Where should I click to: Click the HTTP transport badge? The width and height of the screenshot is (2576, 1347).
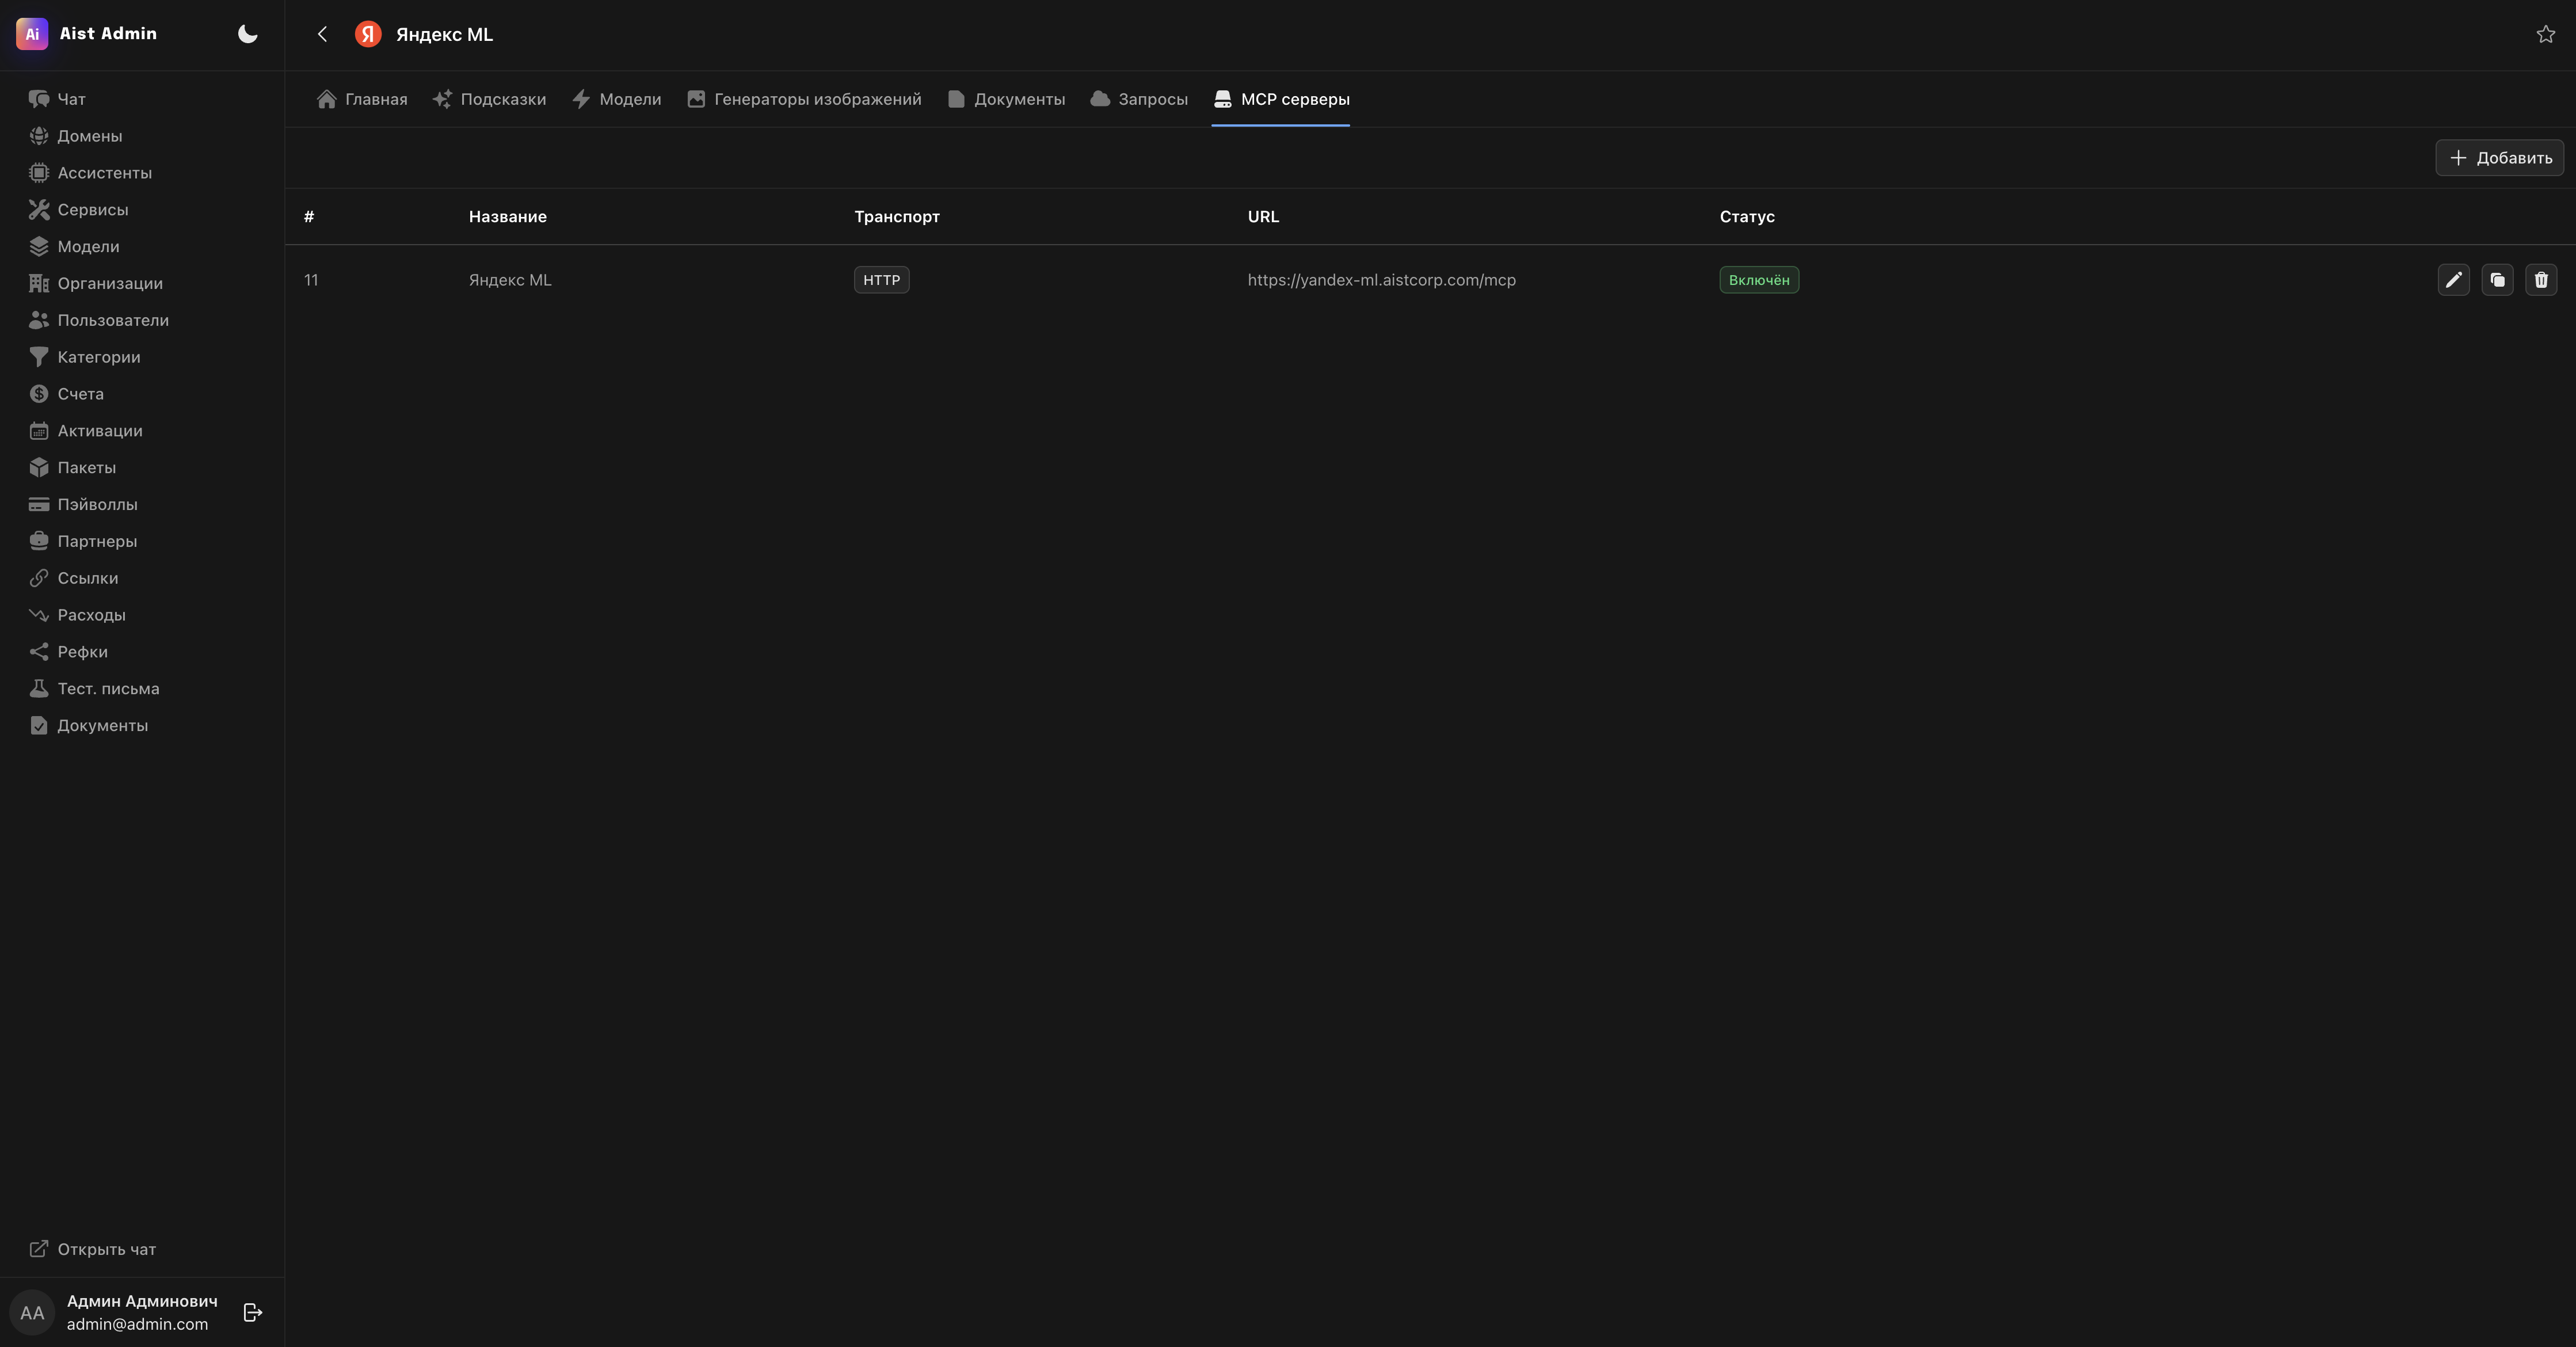882,280
